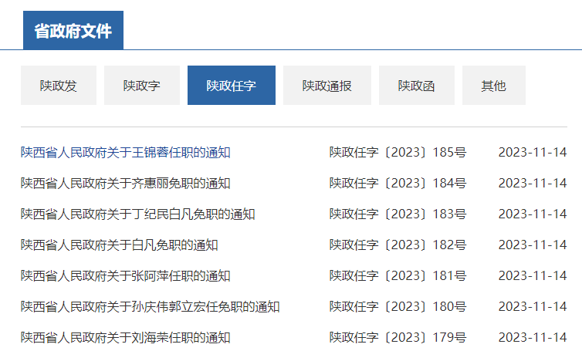Switch to the 陕政发 tab
The width and height of the screenshot is (582, 351).
click(59, 86)
